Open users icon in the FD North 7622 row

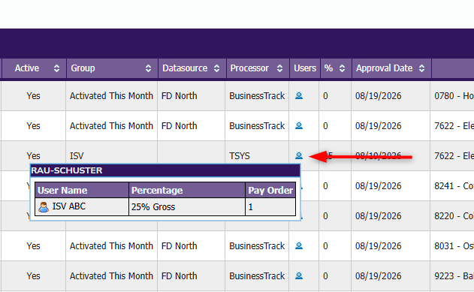click(x=299, y=125)
